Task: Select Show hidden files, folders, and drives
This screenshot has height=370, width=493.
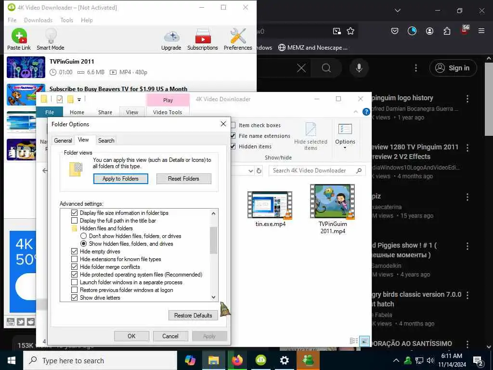Action: coord(83,243)
